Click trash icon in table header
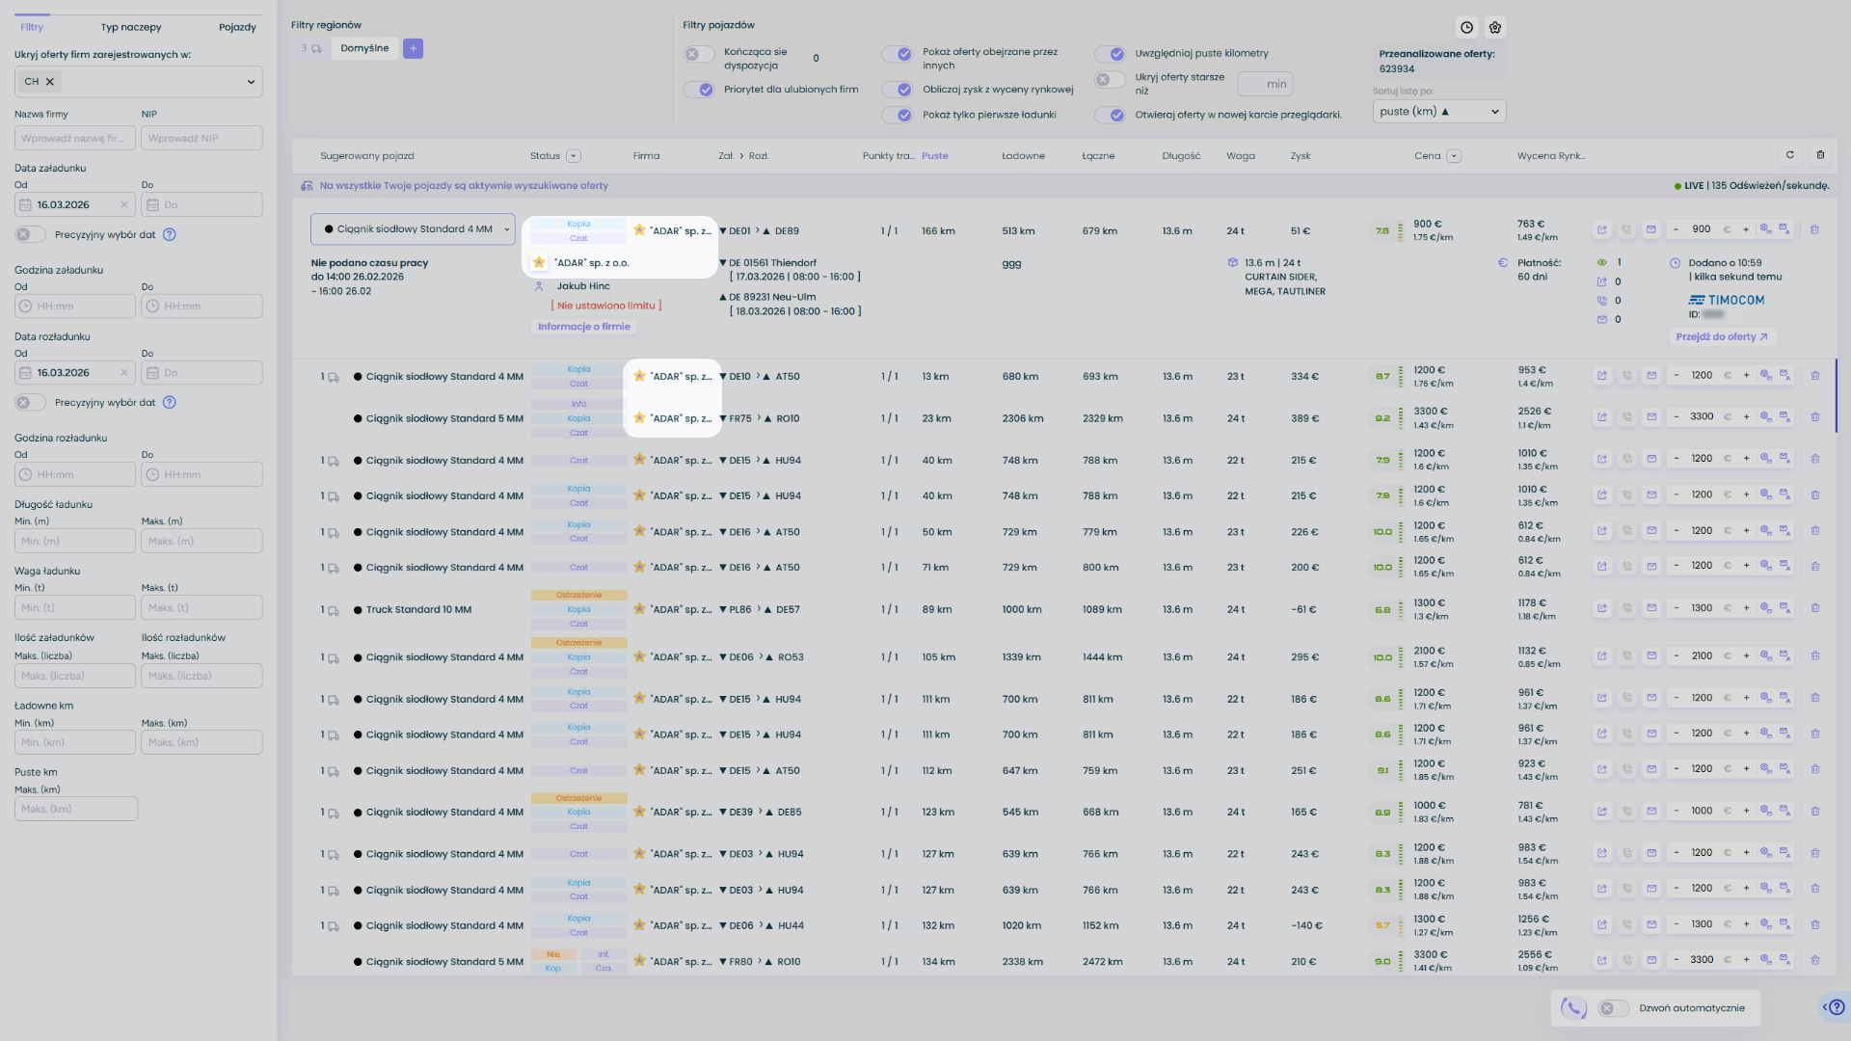Image resolution: width=1851 pixels, height=1041 pixels. (x=1820, y=155)
